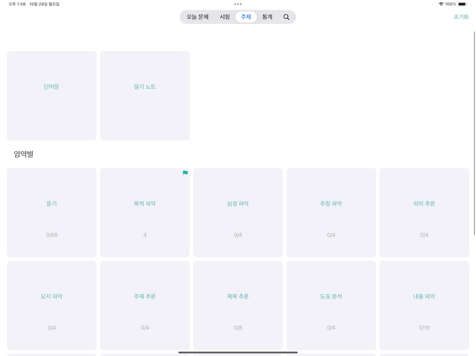
Task: Click the 오후 1:58 clock text
Action: [17, 4]
